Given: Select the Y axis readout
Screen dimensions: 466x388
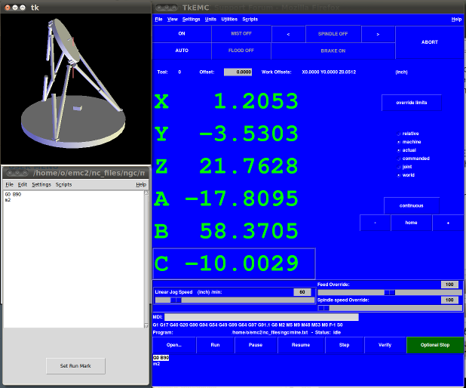Looking at the screenshot, I should click(234, 134).
